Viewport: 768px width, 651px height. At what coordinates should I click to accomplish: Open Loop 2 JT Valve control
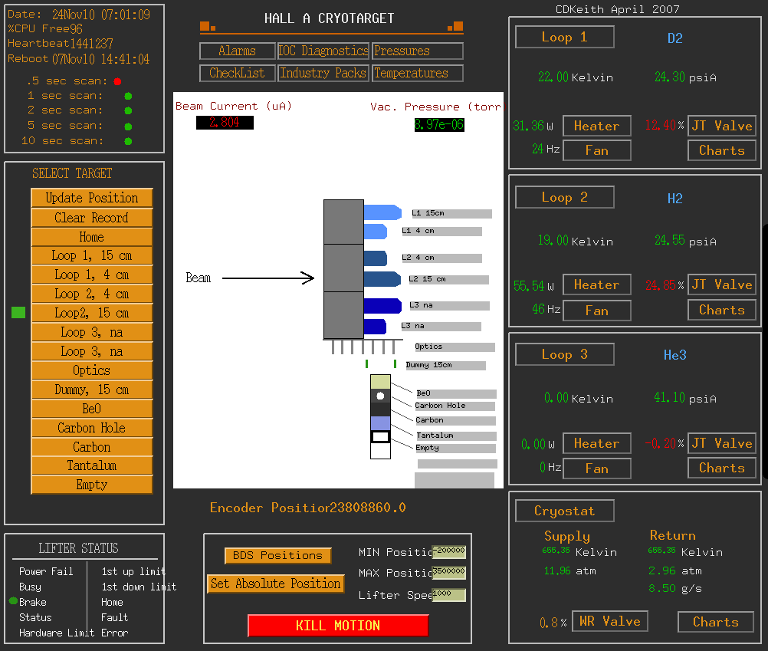722,284
